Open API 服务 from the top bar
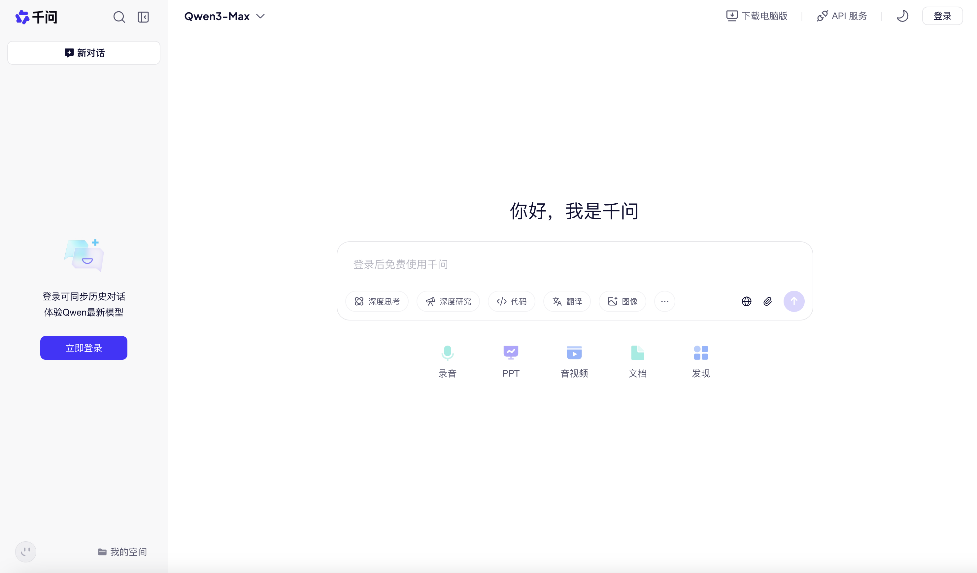Viewport: 977px width, 573px height. 842,16
